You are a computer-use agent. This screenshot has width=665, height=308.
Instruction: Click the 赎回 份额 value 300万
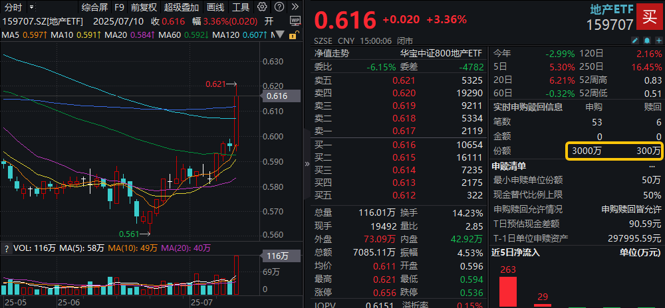(x=649, y=151)
